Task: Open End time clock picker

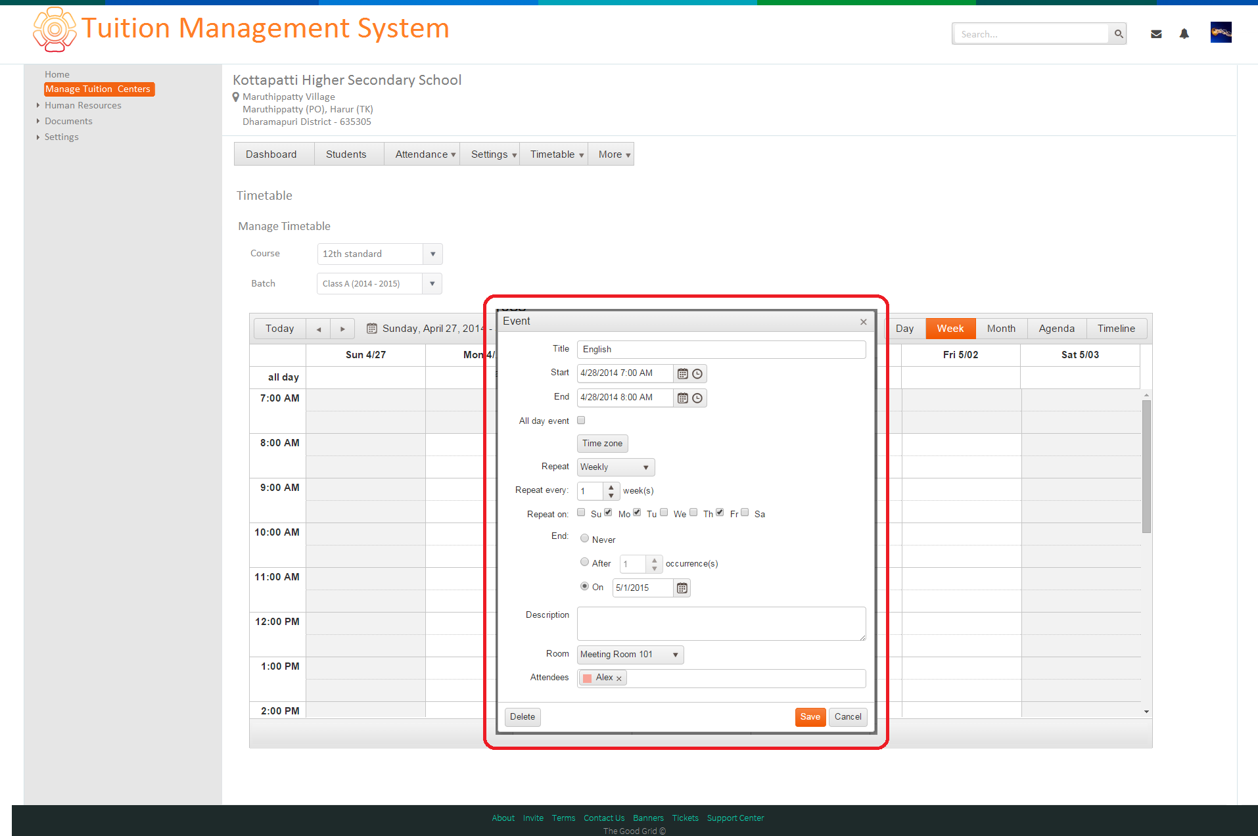Action: [x=697, y=398]
